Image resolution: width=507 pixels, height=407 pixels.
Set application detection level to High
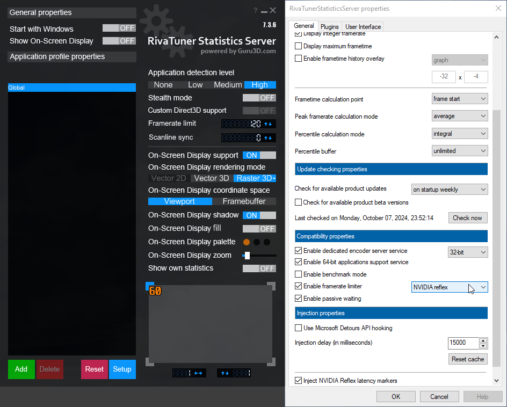(260, 85)
